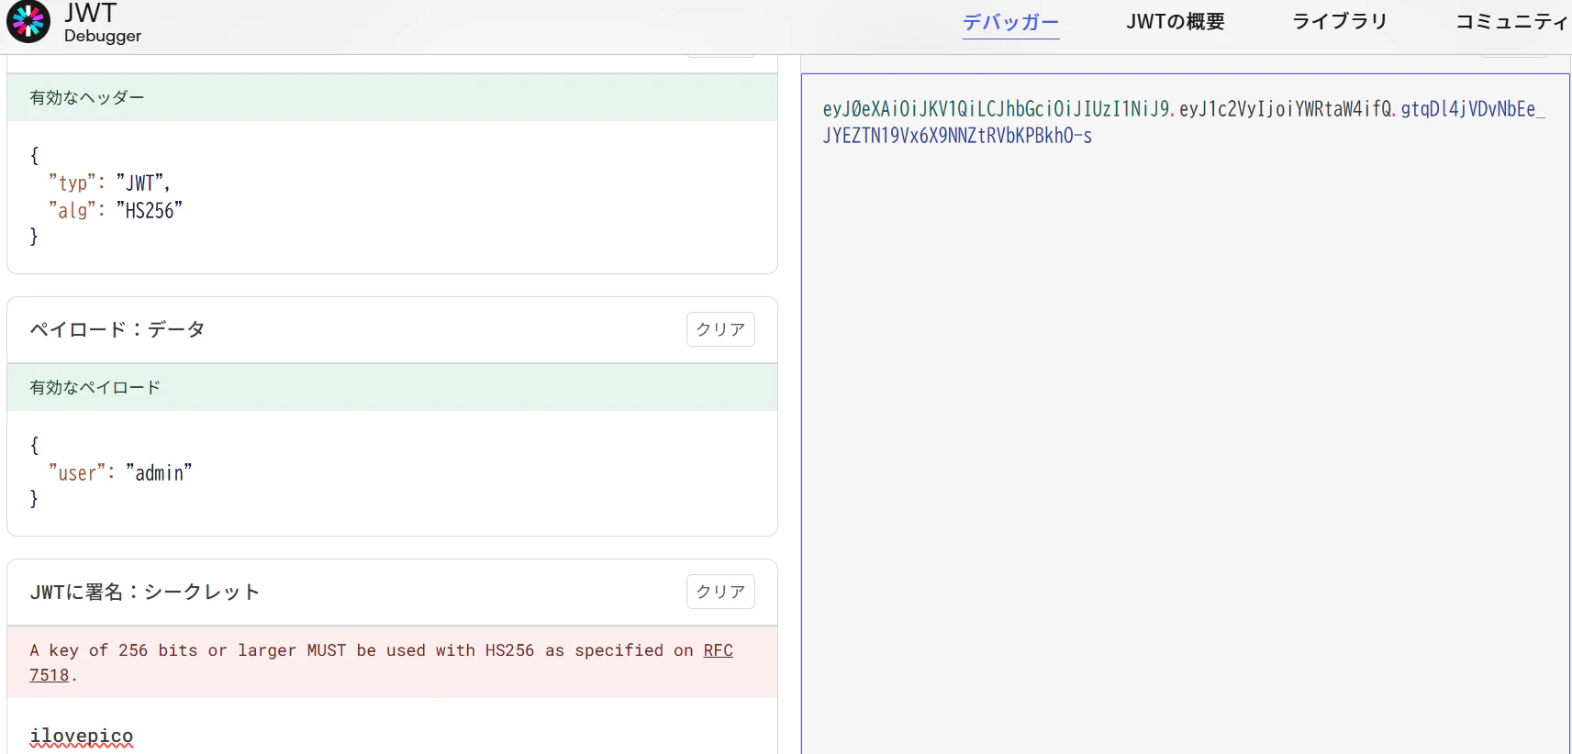This screenshot has width=1572, height=754.
Task: Click the 有効なヘッダー status banner
Action: click(x=392, y=97)
